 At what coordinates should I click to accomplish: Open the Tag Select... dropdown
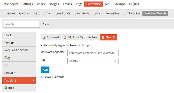click(93, 61)
